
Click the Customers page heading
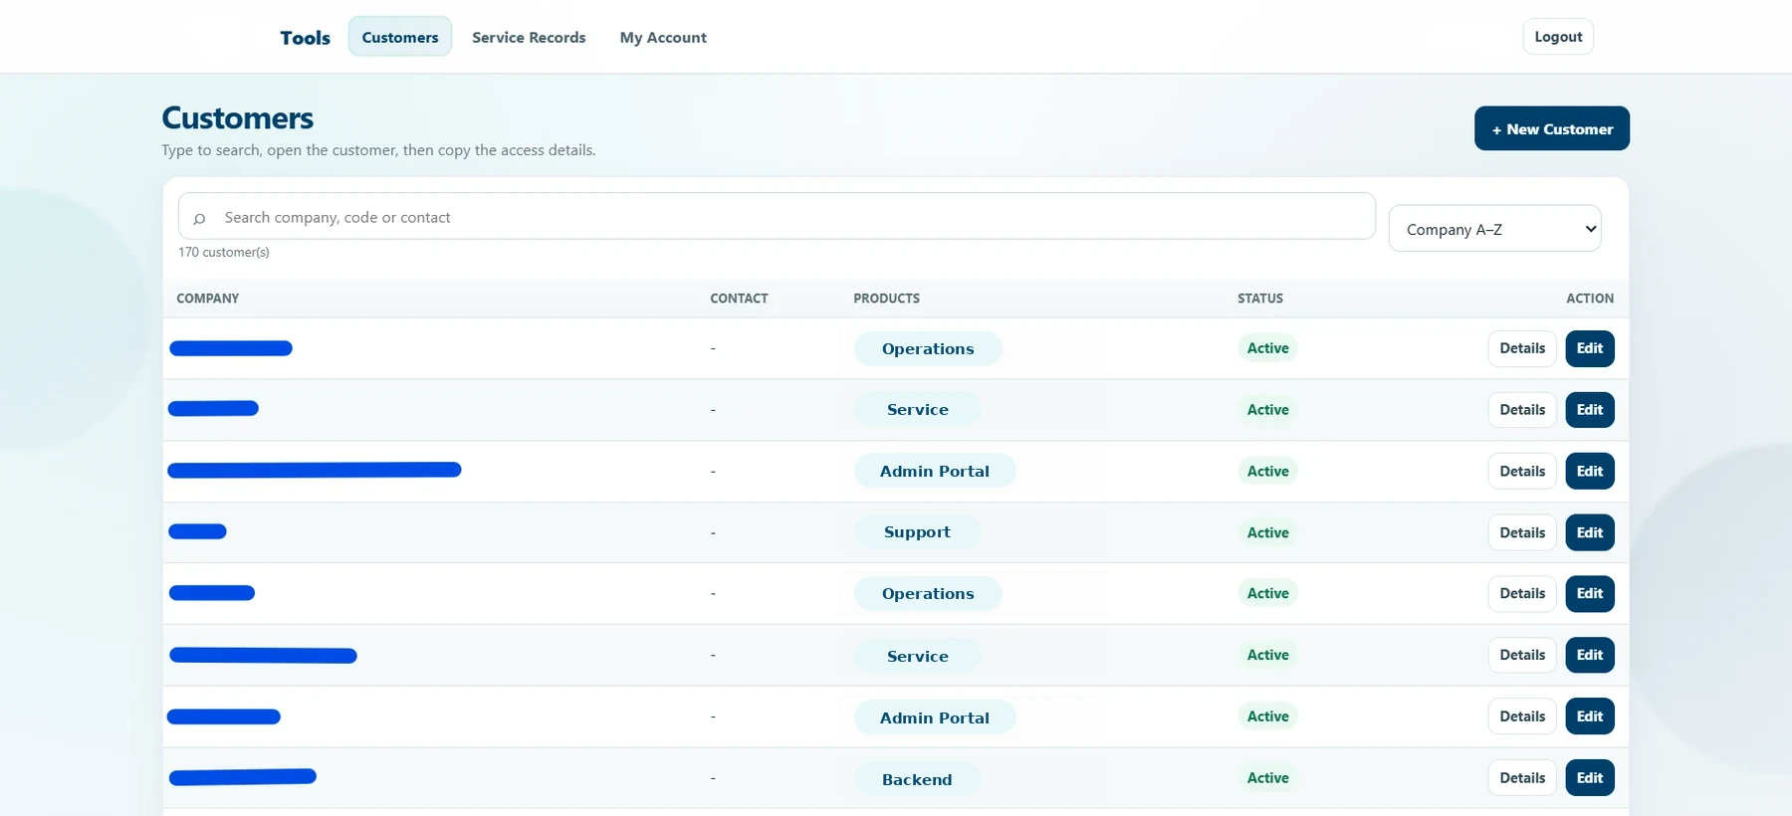238,118
